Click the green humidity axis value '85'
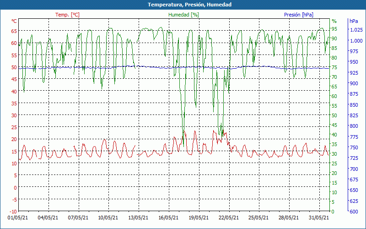This screenshot has height=229, width=366. pyautogui.click(x=334, y=48)
